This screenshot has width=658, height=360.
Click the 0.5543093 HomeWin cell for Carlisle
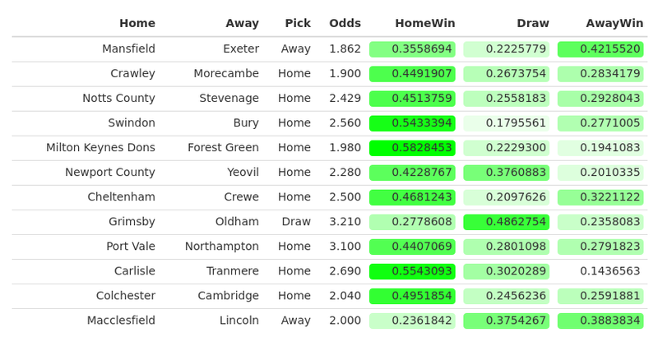coord(412,271)
